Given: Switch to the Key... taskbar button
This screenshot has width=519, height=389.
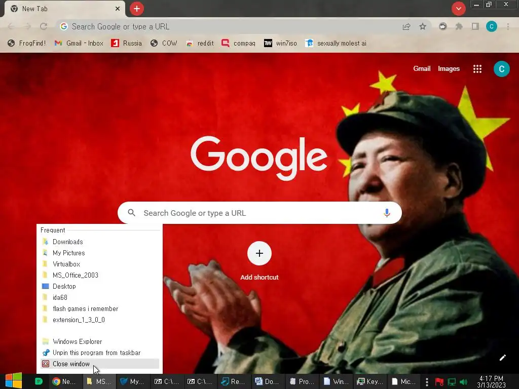Looking at the screenshot, I should point(369,381).
